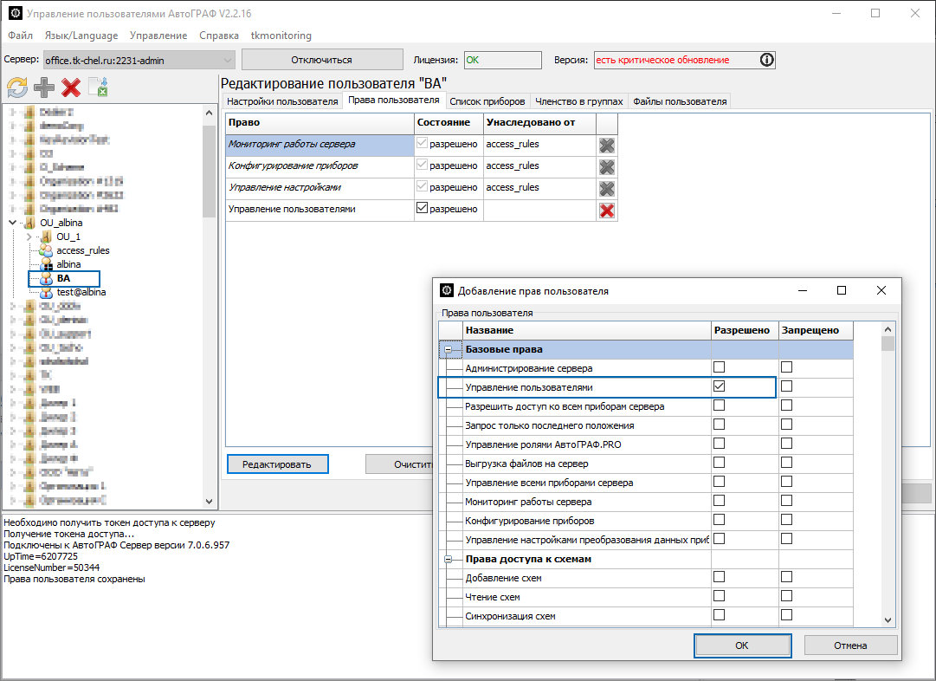Click gray X for Конфигурирование приборов row

click(x=606, y=166)
